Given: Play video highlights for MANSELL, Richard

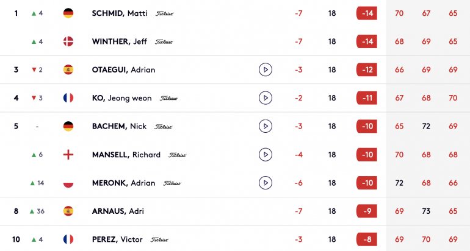Looking at the screenshot, I should click(x=266, y=155).
